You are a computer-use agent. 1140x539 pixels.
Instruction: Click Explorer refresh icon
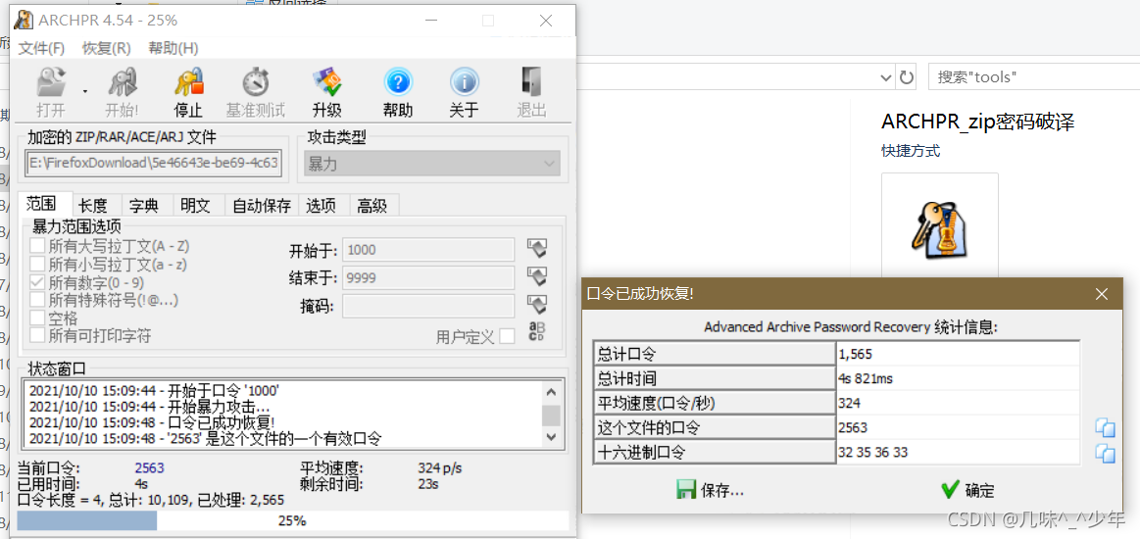(x=906, y=77)
